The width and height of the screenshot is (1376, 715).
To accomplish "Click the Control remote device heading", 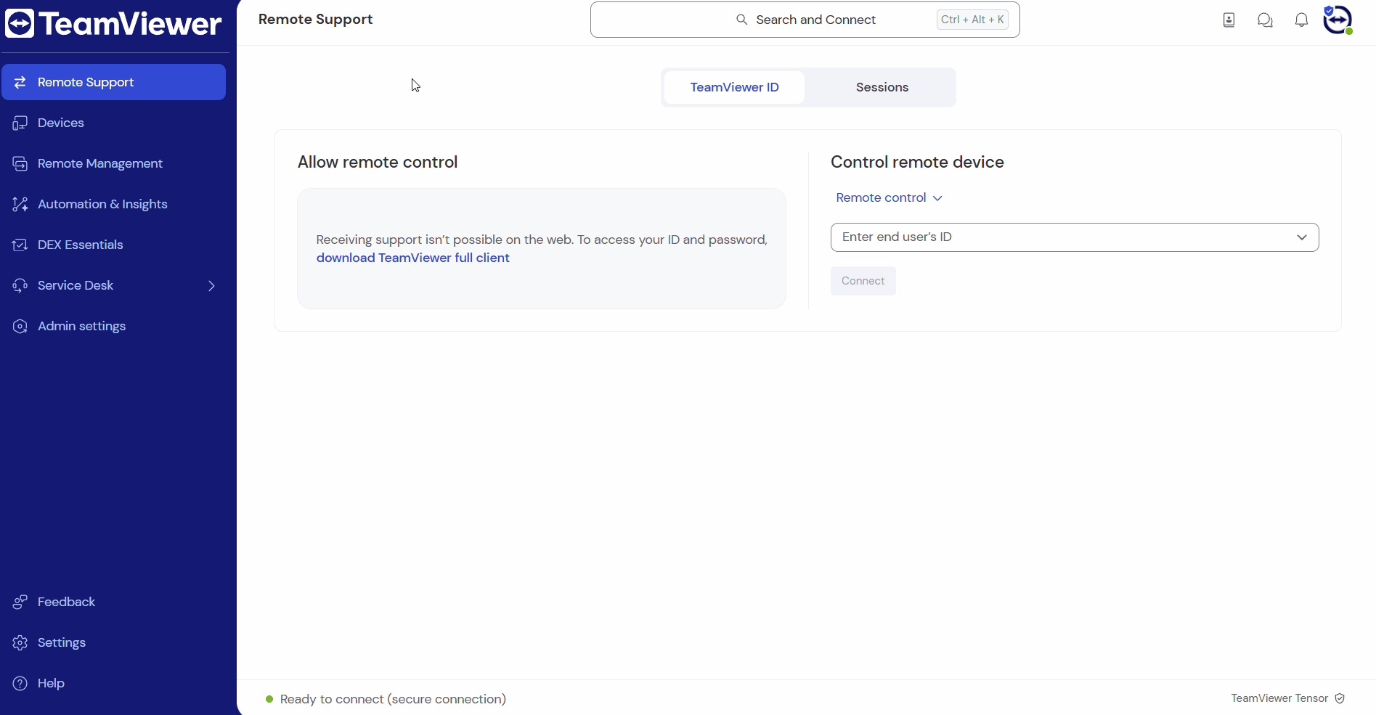I will [x=917, y=162].
